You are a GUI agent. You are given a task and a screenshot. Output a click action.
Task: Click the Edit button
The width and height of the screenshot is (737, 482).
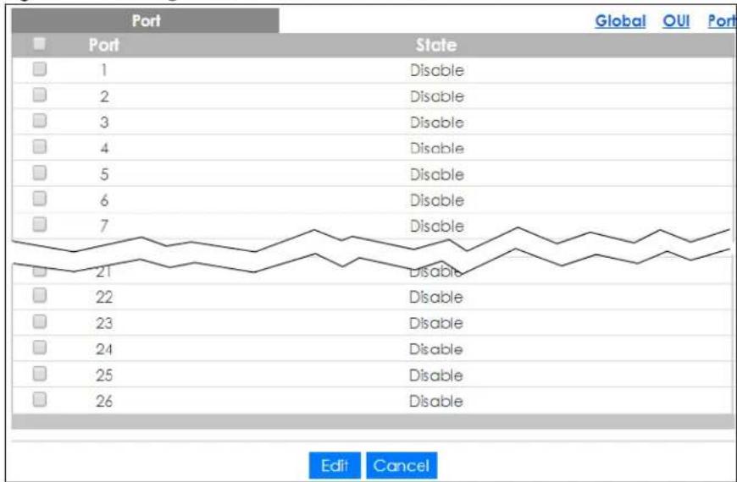coord(335,466)
